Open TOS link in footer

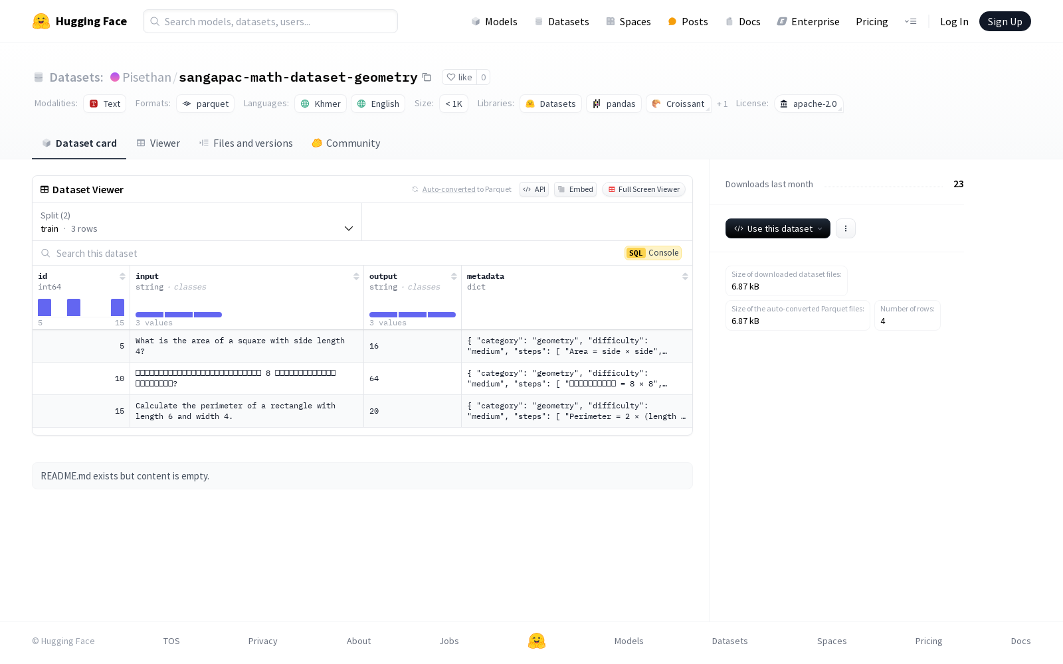[171, 641]
